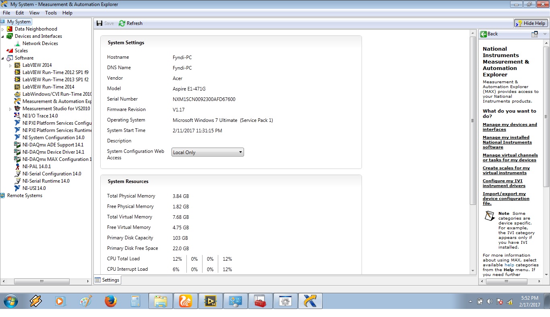This screenshot has height=317, width=550.
Task: Expand Measurement Studio for VS2010 node
Action: 10,109
